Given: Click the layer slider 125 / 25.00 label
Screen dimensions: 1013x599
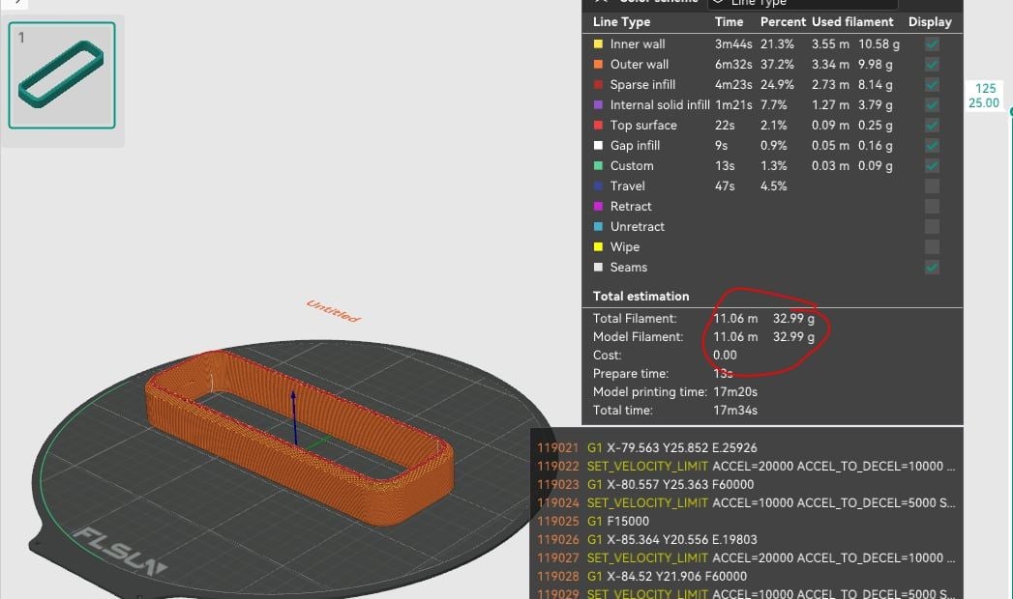Looking at the screenshot, I should point(985,96).
